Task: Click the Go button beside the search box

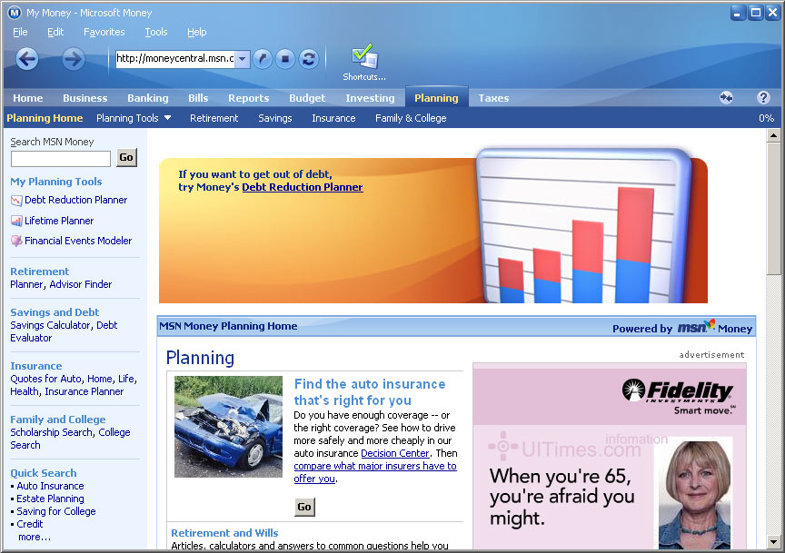Action: pos(126,158)
